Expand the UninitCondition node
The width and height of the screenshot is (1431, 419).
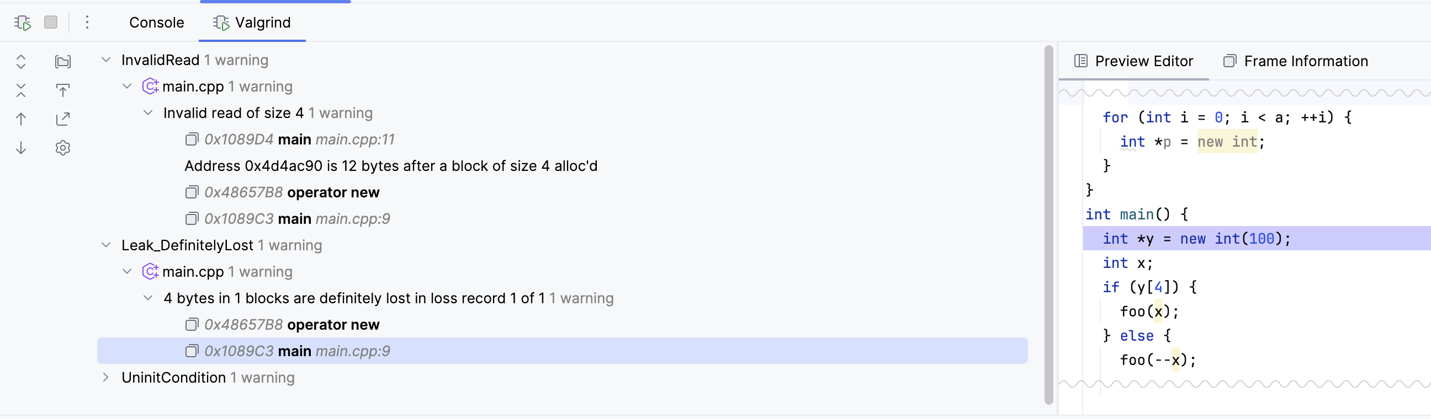tap(106, 378)
